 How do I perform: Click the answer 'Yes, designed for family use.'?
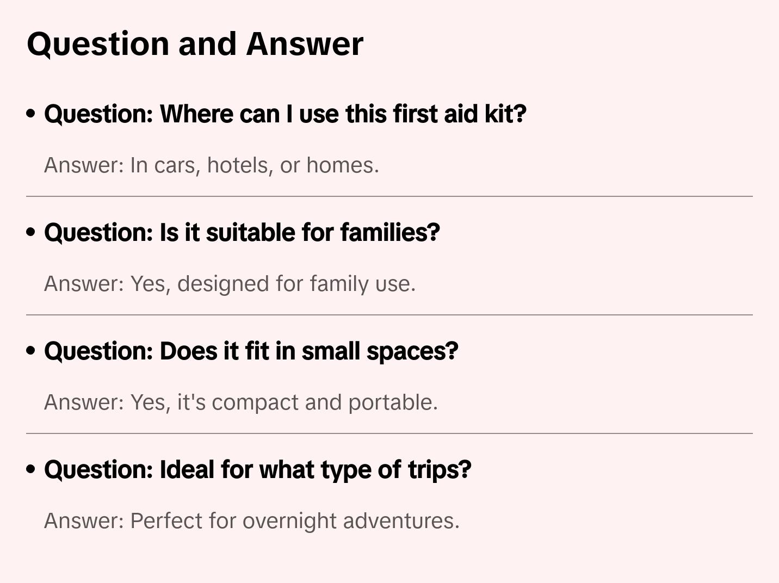click(230, 284)
